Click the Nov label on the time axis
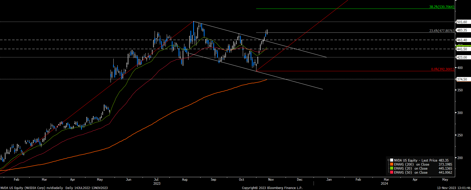The width and height of the screenshot is (471, 190). pos(271,179)
